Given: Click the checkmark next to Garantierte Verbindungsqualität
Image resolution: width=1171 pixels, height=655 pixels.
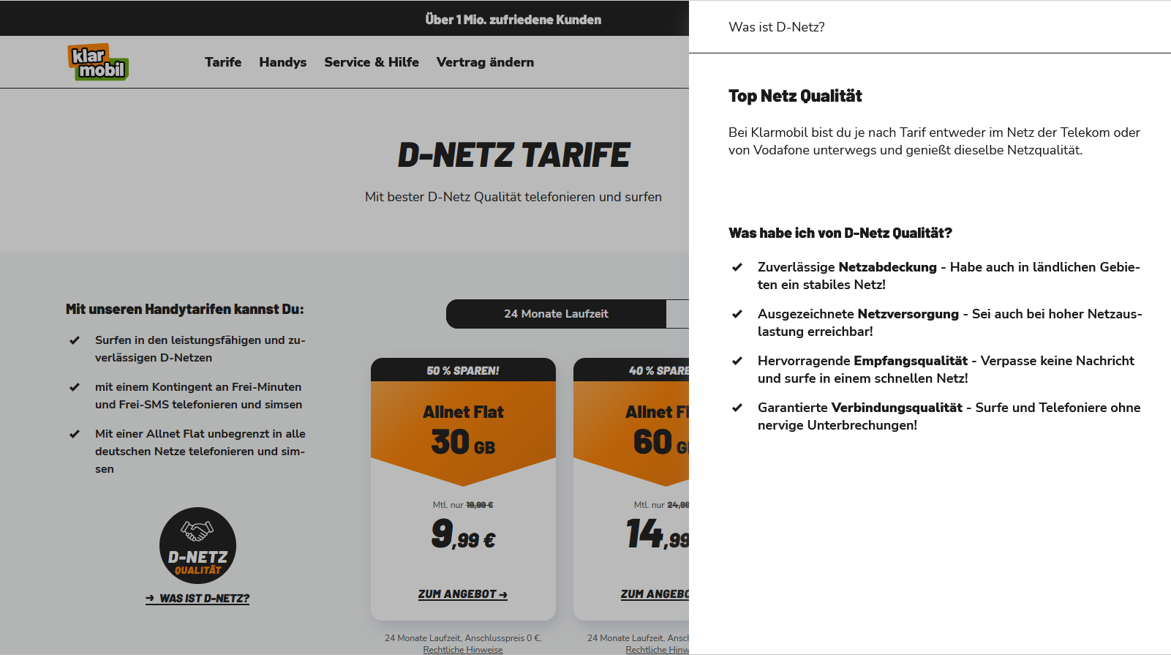Looking at the screenshot, I should tap(737, 408).
